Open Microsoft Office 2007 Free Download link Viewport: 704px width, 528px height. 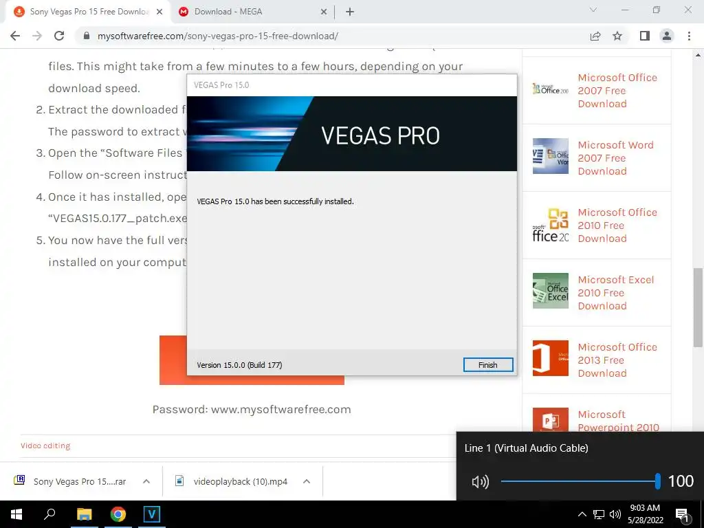[617, 91]
